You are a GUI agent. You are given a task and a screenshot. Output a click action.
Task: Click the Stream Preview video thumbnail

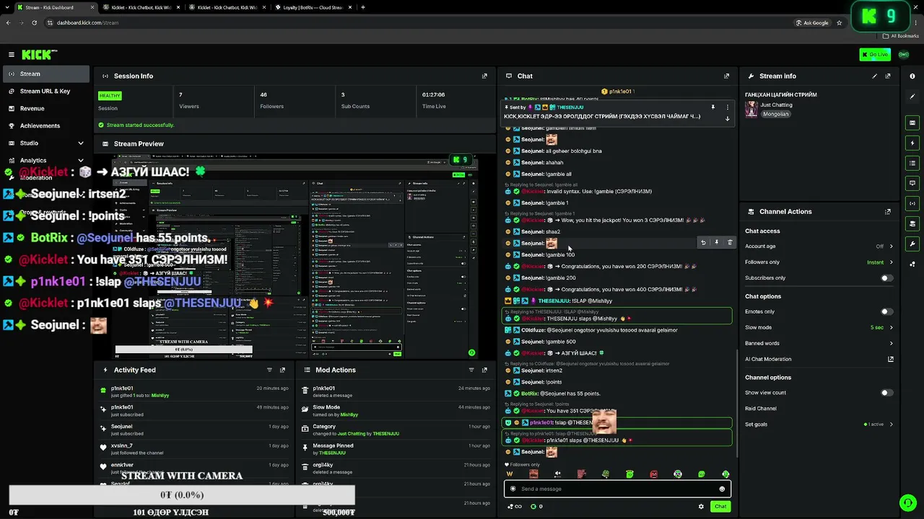[295, 257]
